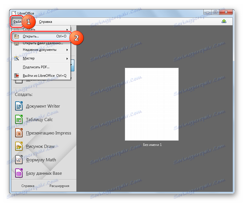Click the Impress presentation icon
Image resolution: width=244 pixels, height=203 pixels.
[19, 133]
